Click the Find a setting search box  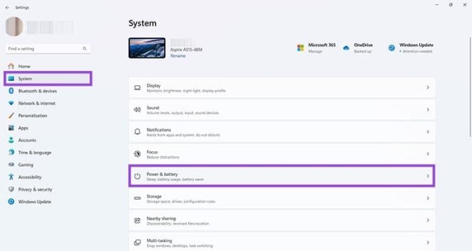click(x=48, y=49)
